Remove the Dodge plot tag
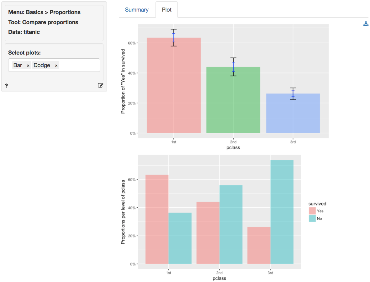Viewport: 370px width, 282px height. (56, 66)
